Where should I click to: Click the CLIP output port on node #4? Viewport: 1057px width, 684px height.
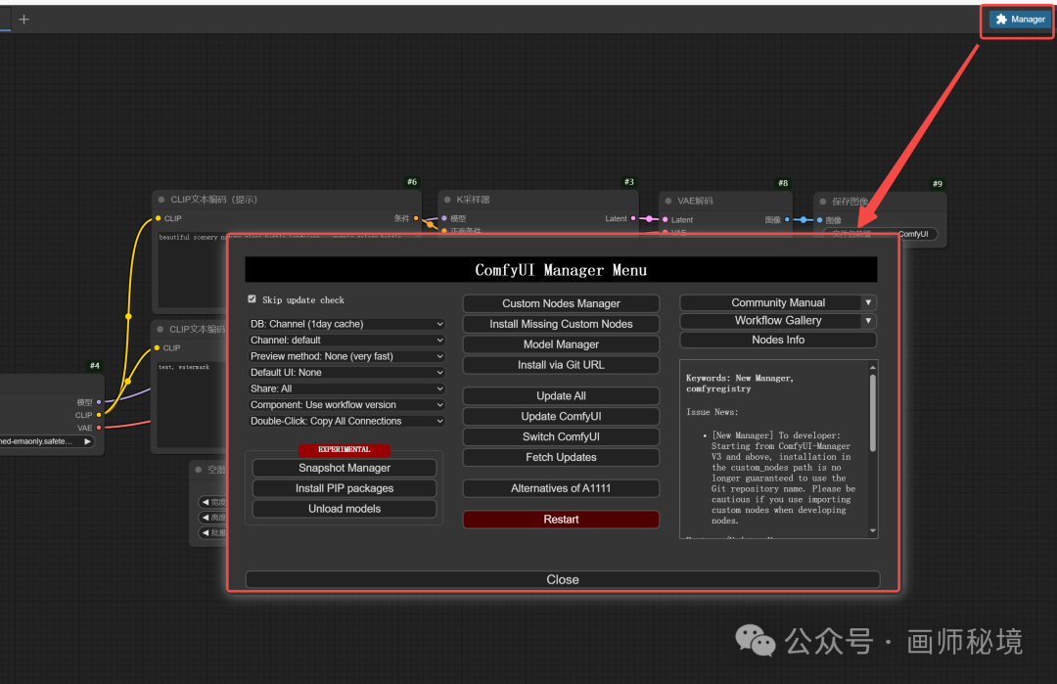tap(99, 415)
